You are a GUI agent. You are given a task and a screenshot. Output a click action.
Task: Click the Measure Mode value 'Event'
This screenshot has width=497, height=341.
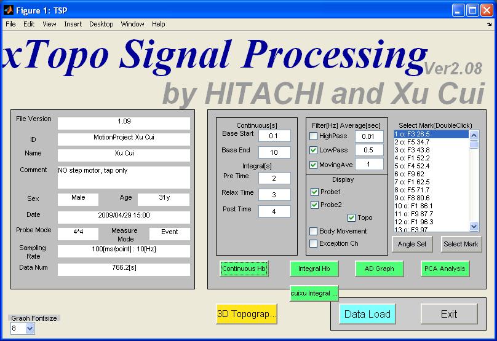tap(170, 234)
